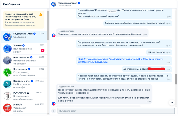179x116 pixels.
Task: Jump to latest messages with down chevron button
Action: click(172, 102)
